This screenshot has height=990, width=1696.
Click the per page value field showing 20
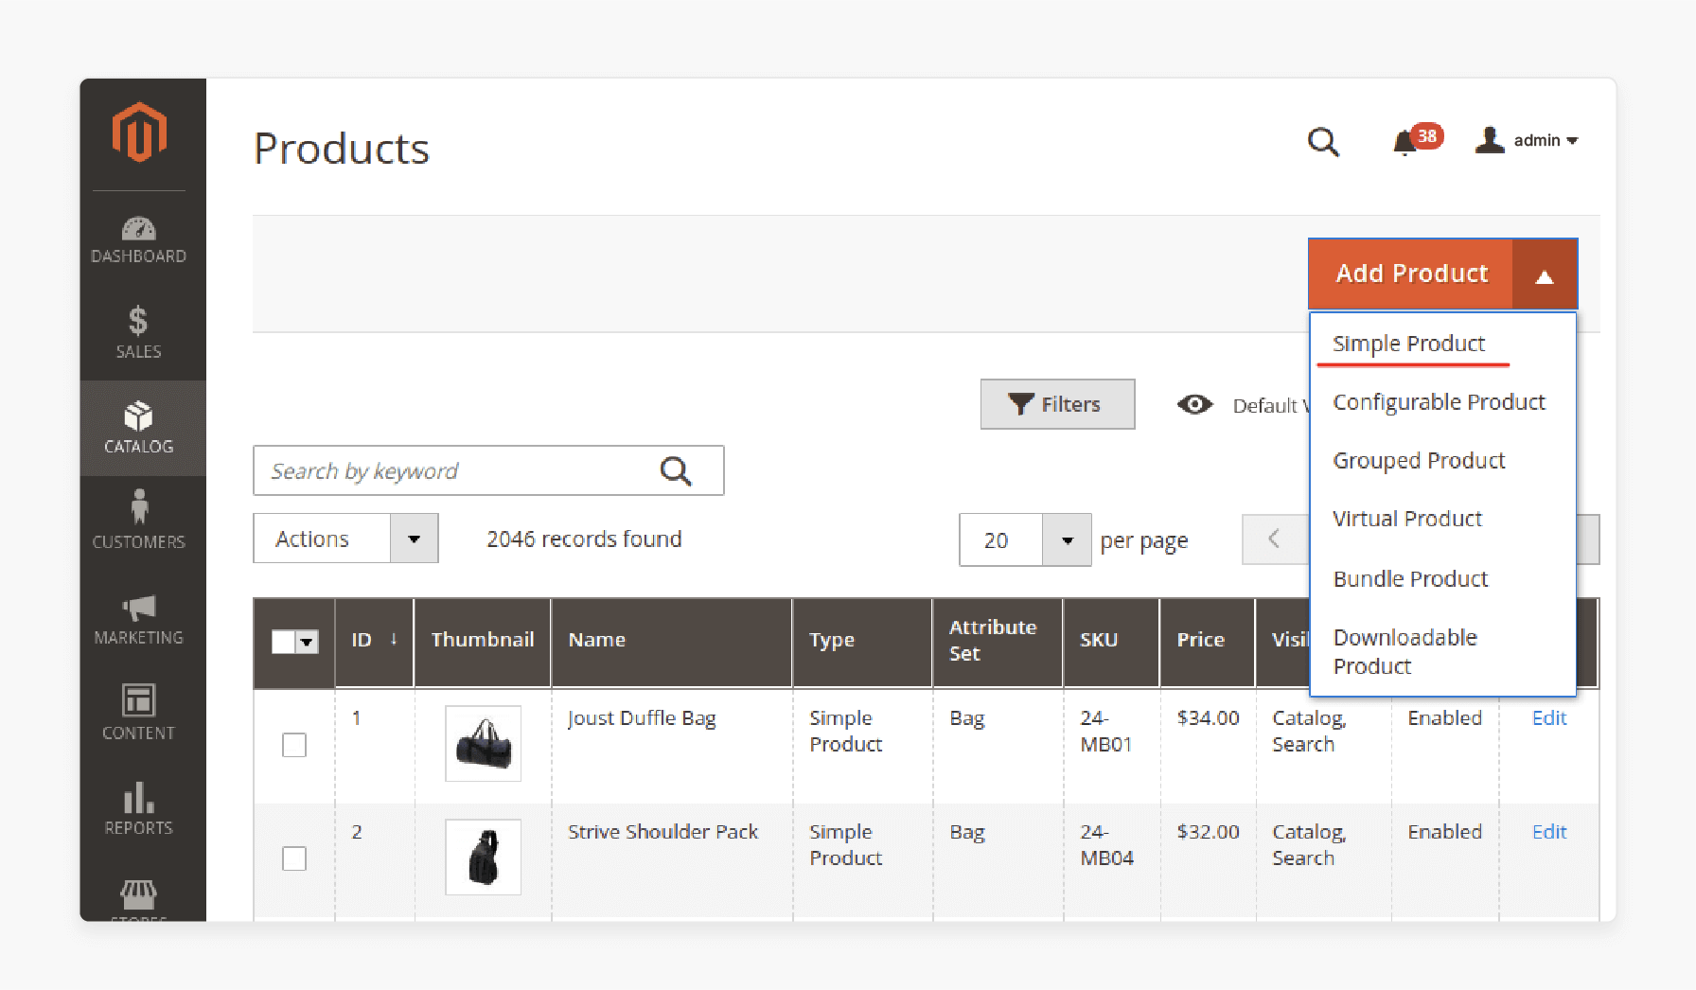tap(1001, 540)
